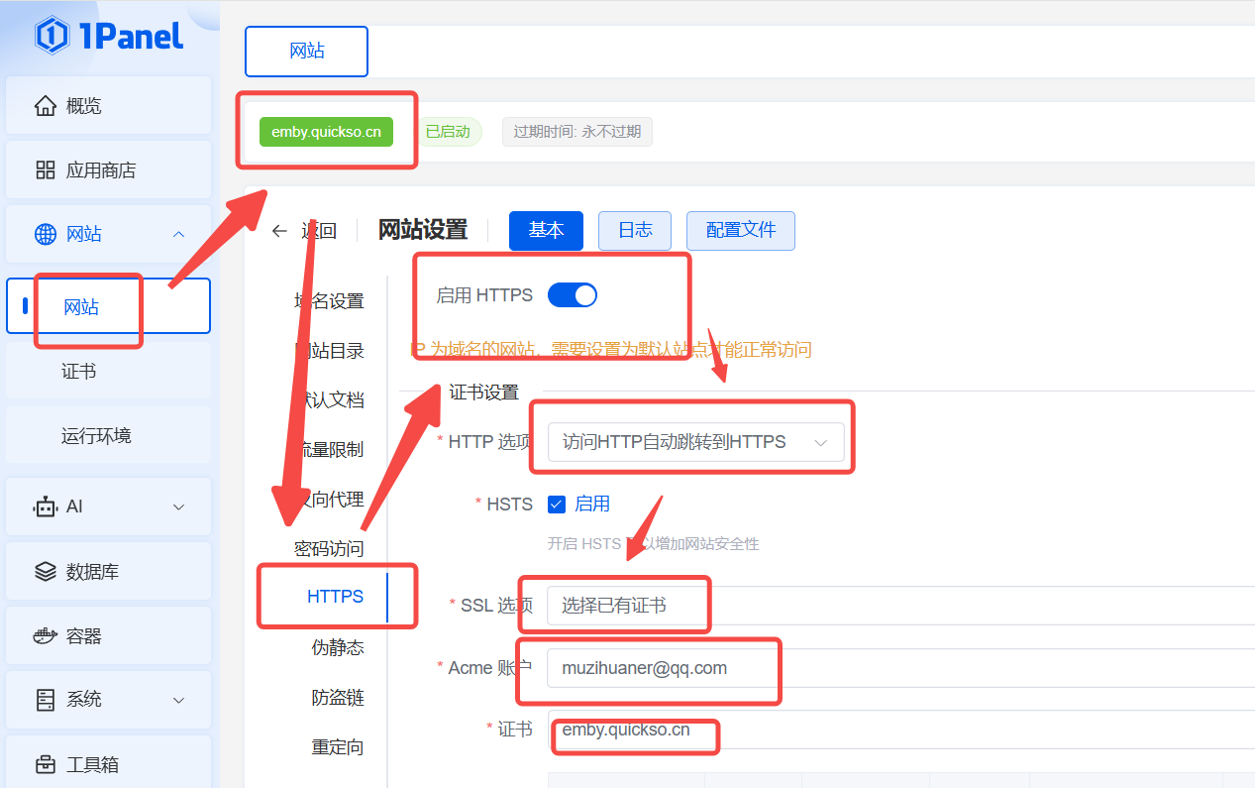Click the 工具箱 toolbox icon
The image size is (1255, 788).
tap(46, 764)
